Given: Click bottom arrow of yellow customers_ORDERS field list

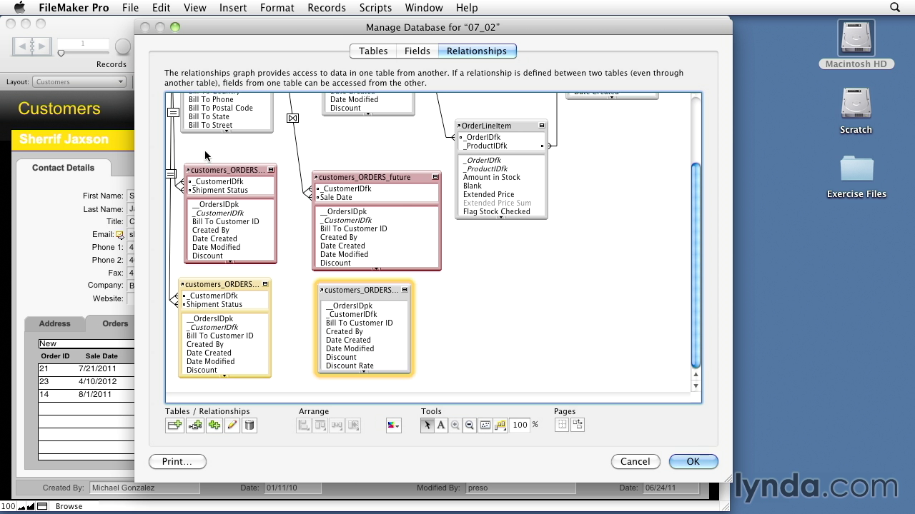Looking at the screenshot, I should pos(224,376).
